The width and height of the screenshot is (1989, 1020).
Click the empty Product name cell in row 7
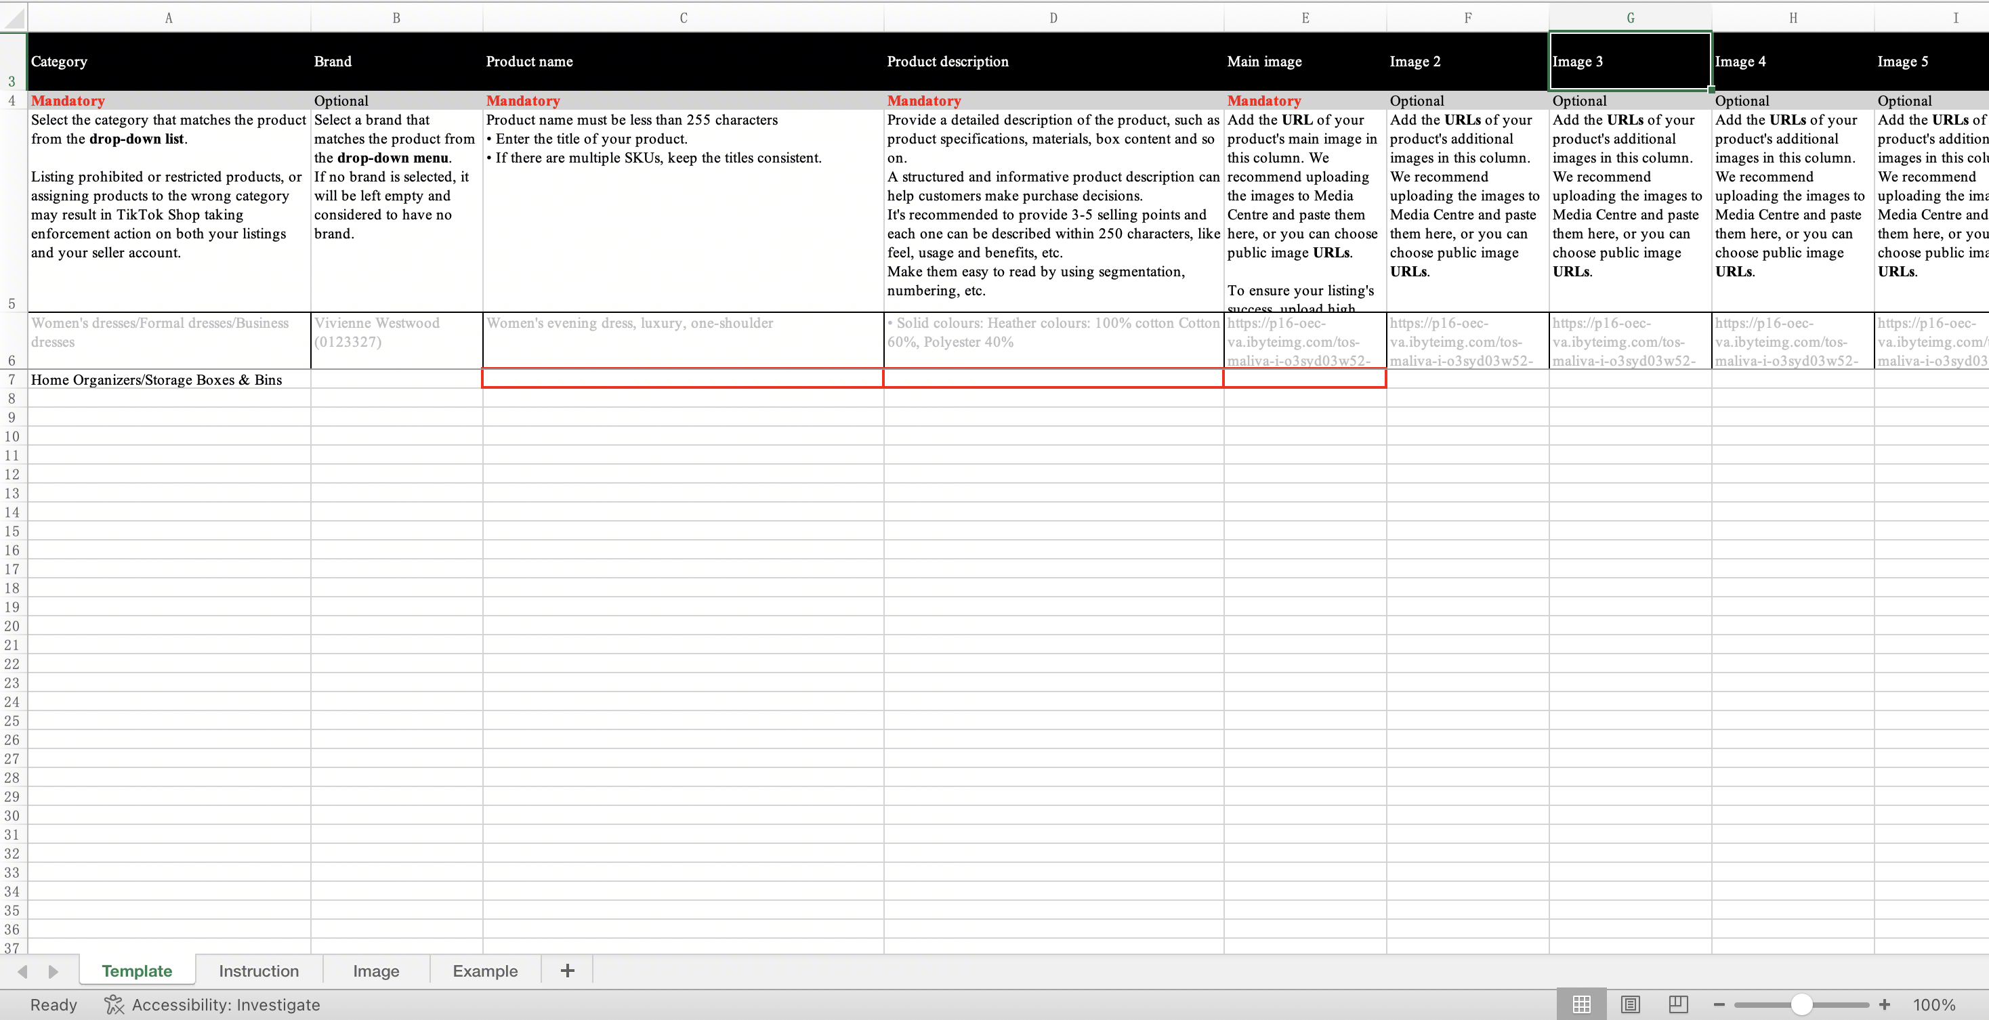pyautogui.click(x=684, y=379)
